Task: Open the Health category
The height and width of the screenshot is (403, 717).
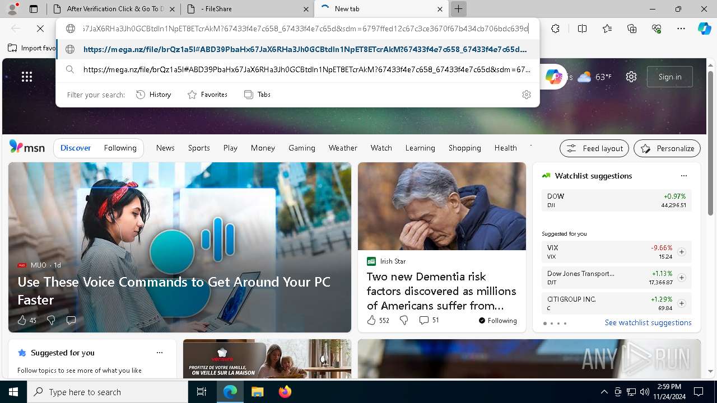Action: tap(506, 148)
